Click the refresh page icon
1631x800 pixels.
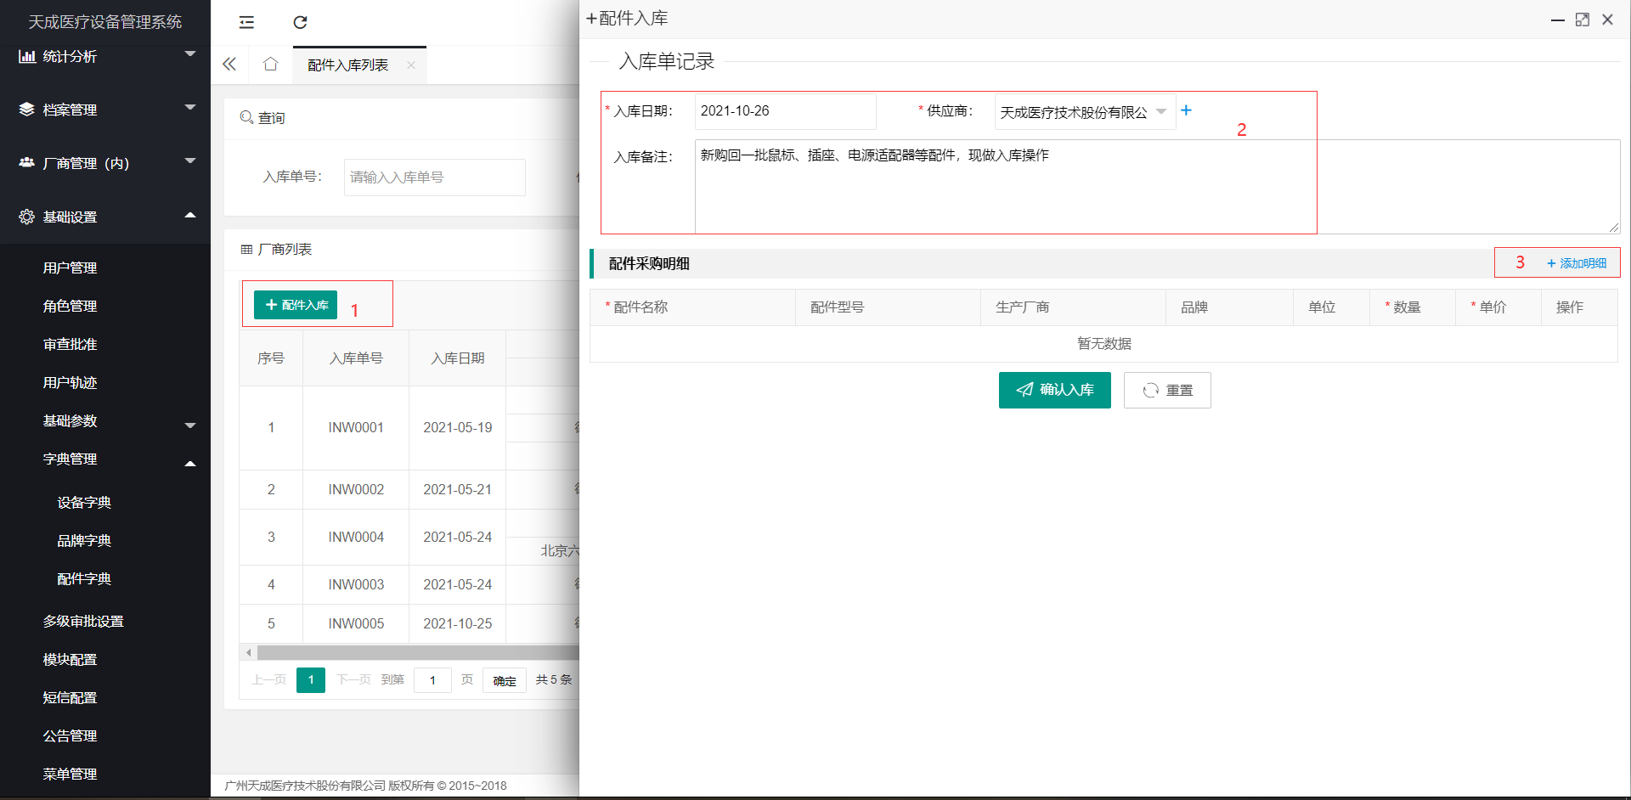300,22
